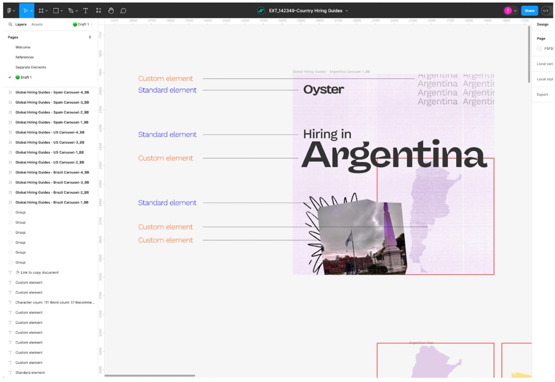Click the page background color swatch
Viewport: 555px width, 382px height.
click(x=539, y=48)
